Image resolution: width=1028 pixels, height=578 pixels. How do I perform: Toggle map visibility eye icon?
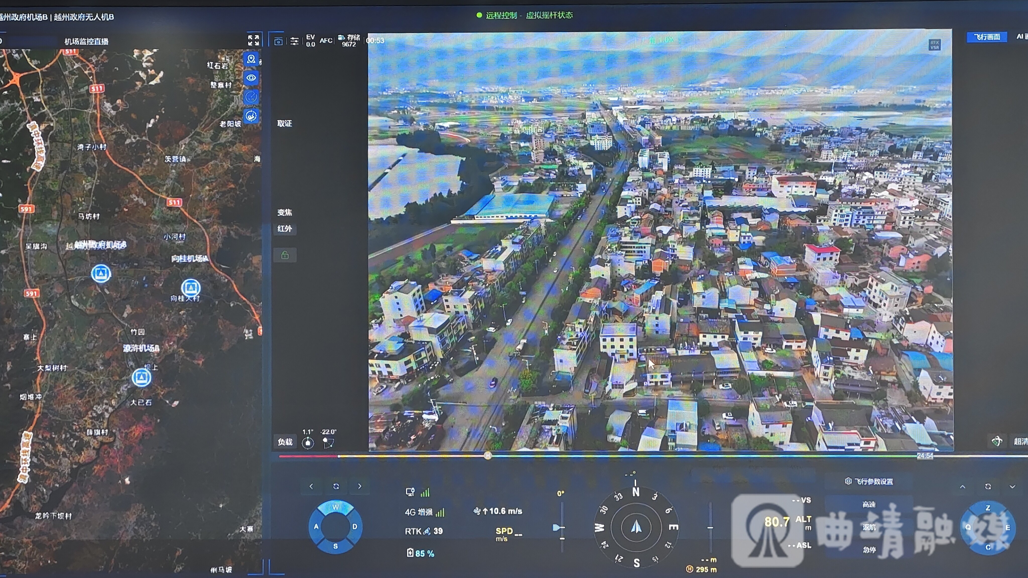(x=251, y=78)
